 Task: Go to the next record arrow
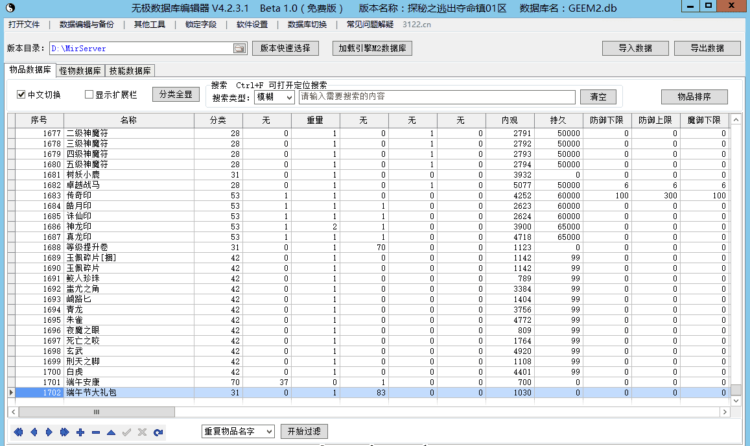(x=49, y=432)
